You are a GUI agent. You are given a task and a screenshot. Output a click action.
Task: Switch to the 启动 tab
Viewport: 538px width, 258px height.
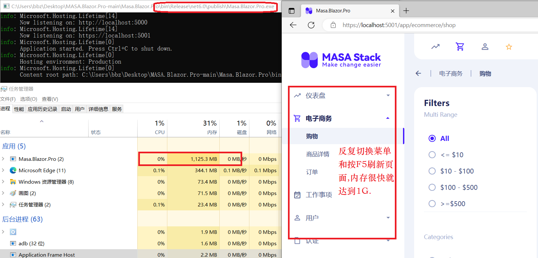[x=66, y=109]
